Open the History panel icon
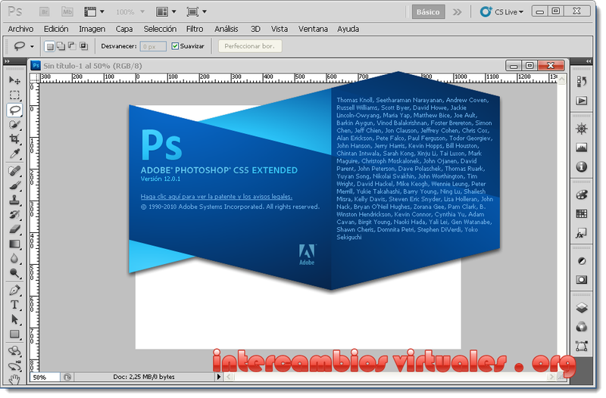The image size is (606, 398). click(x=581, y=82)
